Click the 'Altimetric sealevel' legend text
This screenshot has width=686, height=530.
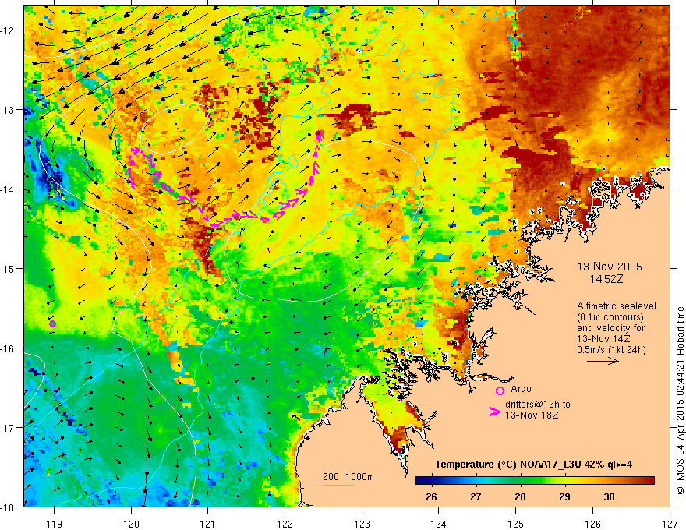pyautogui.click(x=617, y=306)
